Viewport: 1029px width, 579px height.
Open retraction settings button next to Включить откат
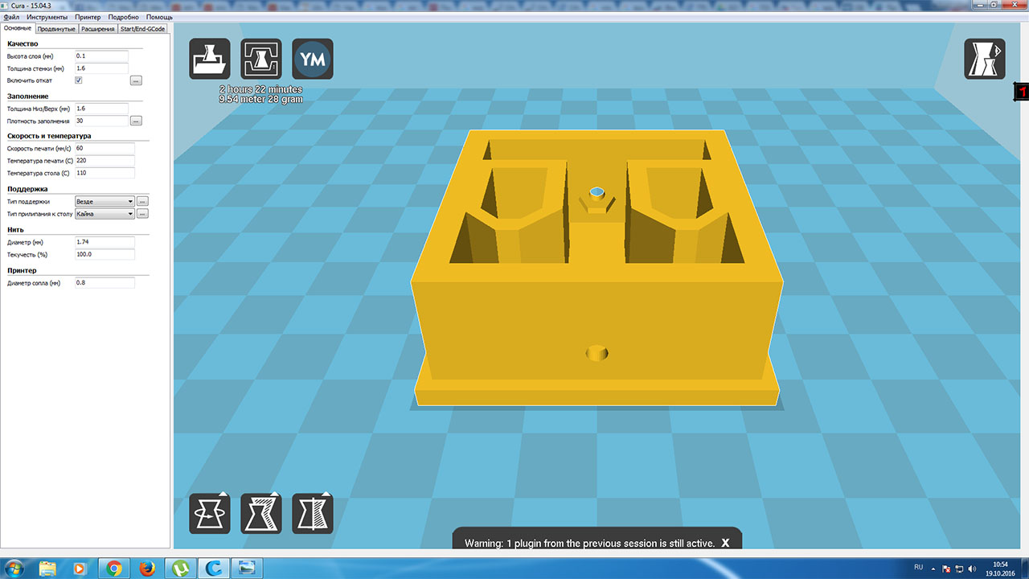click(x=136, y=80)
